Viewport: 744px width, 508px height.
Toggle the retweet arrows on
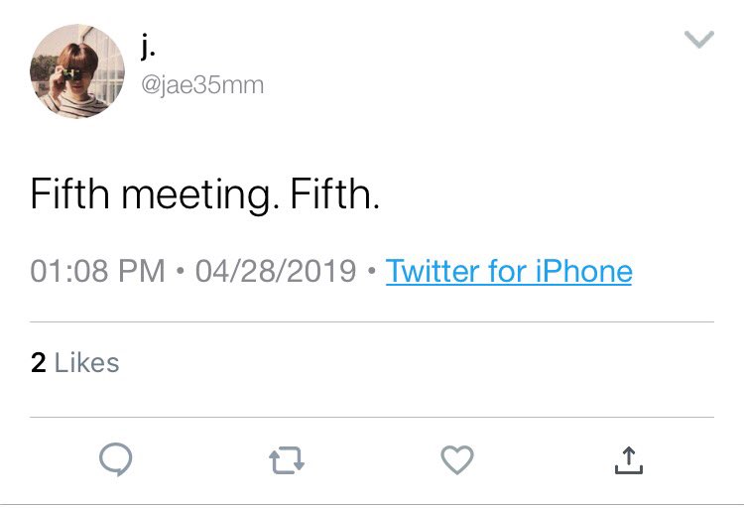287,460
